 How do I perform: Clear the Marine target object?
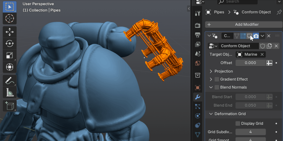coord(262,54)
